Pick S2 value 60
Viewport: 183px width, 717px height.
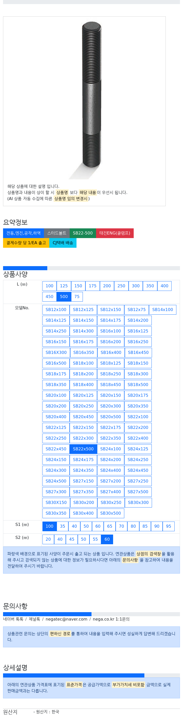click(x=107, y=539)
